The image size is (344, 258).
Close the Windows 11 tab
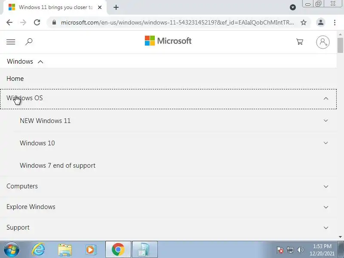click(100, 7)
